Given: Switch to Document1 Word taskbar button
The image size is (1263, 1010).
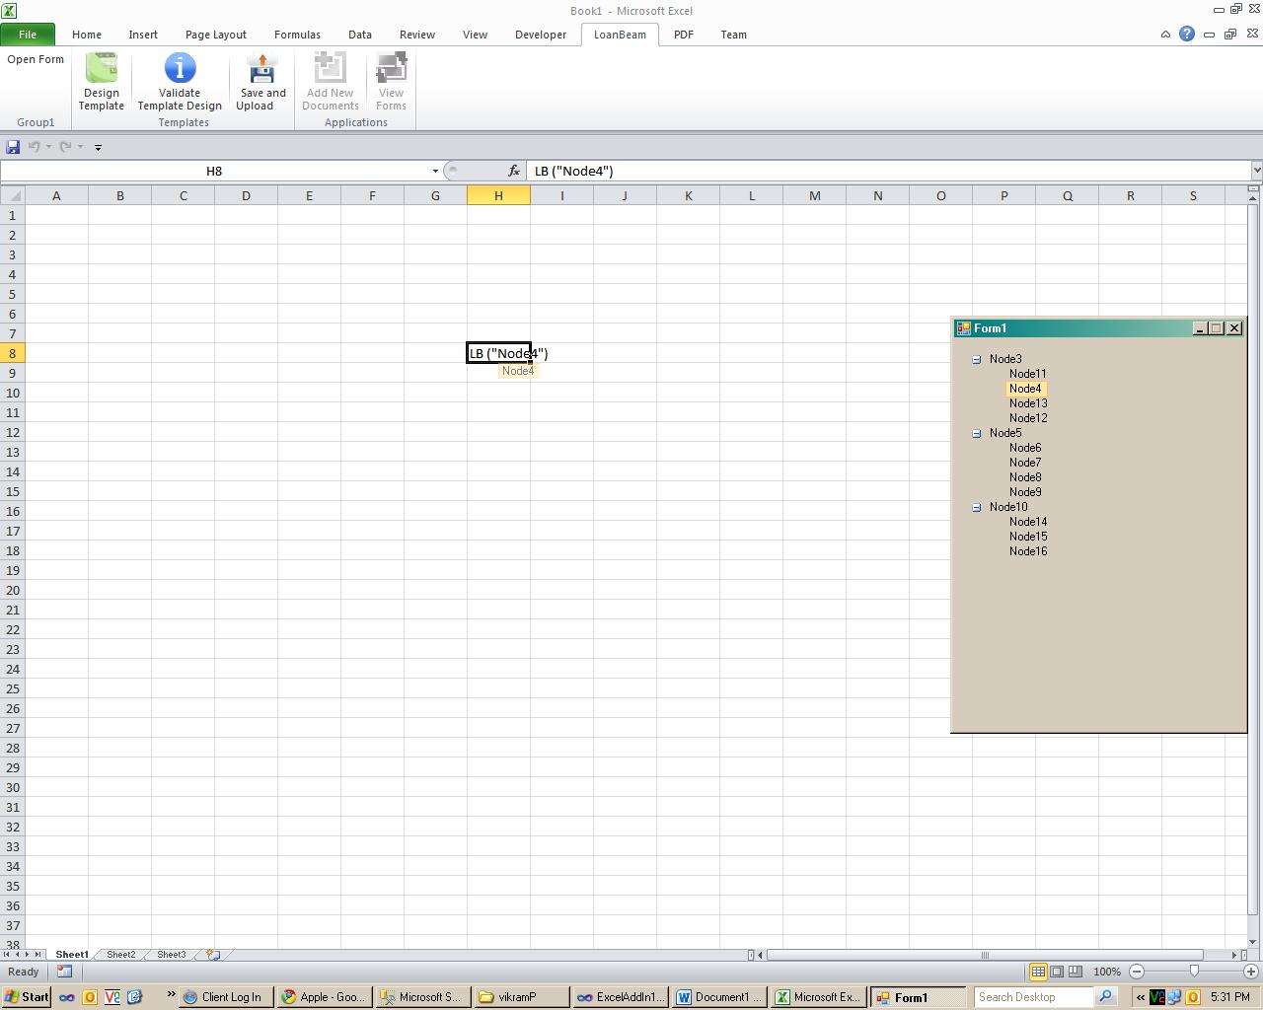Looking at the screenshot, I should 719,997.
